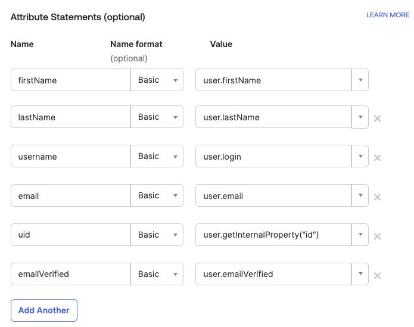
Task: Expand value dropdown arrow for user.firstName
Action: pyautogui.click(x=360, y=80)
